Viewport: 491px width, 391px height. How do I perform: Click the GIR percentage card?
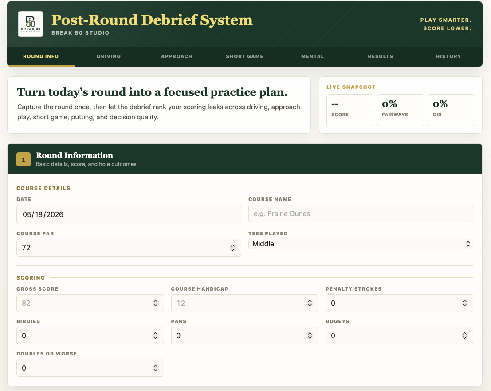coord(451,110)
